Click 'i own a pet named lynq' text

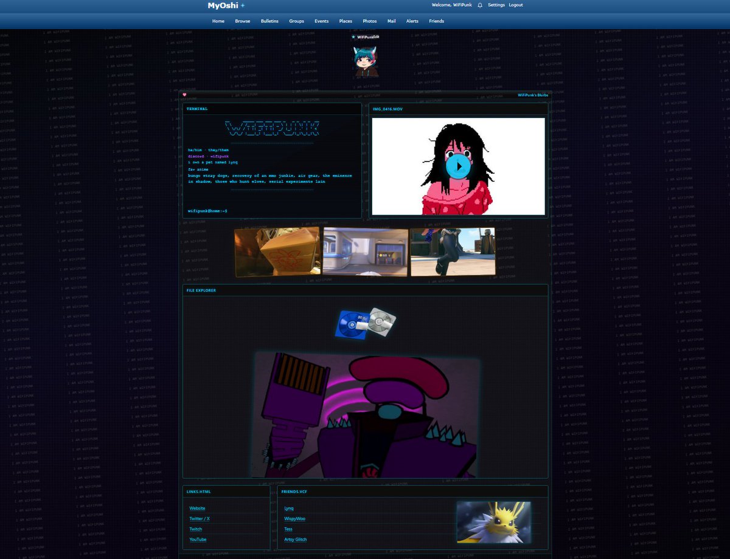coord(213,162)
